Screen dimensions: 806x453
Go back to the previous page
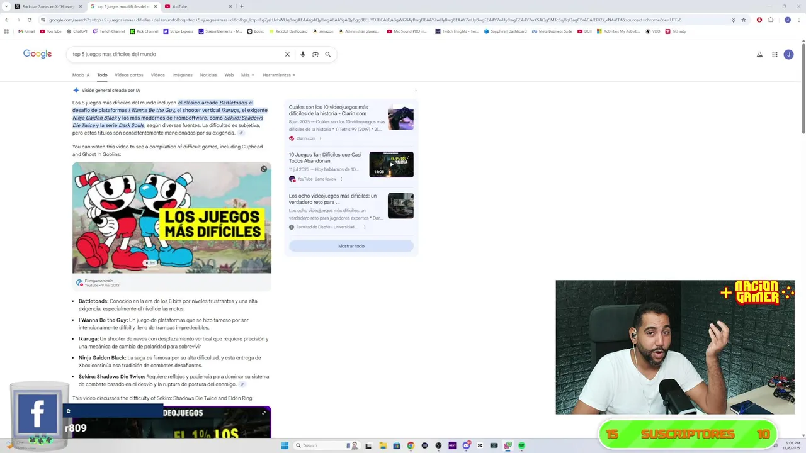[7, 20]
